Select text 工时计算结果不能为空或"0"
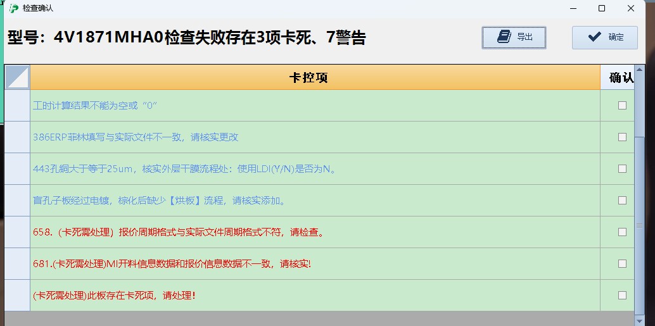 (x=95, y=106)
